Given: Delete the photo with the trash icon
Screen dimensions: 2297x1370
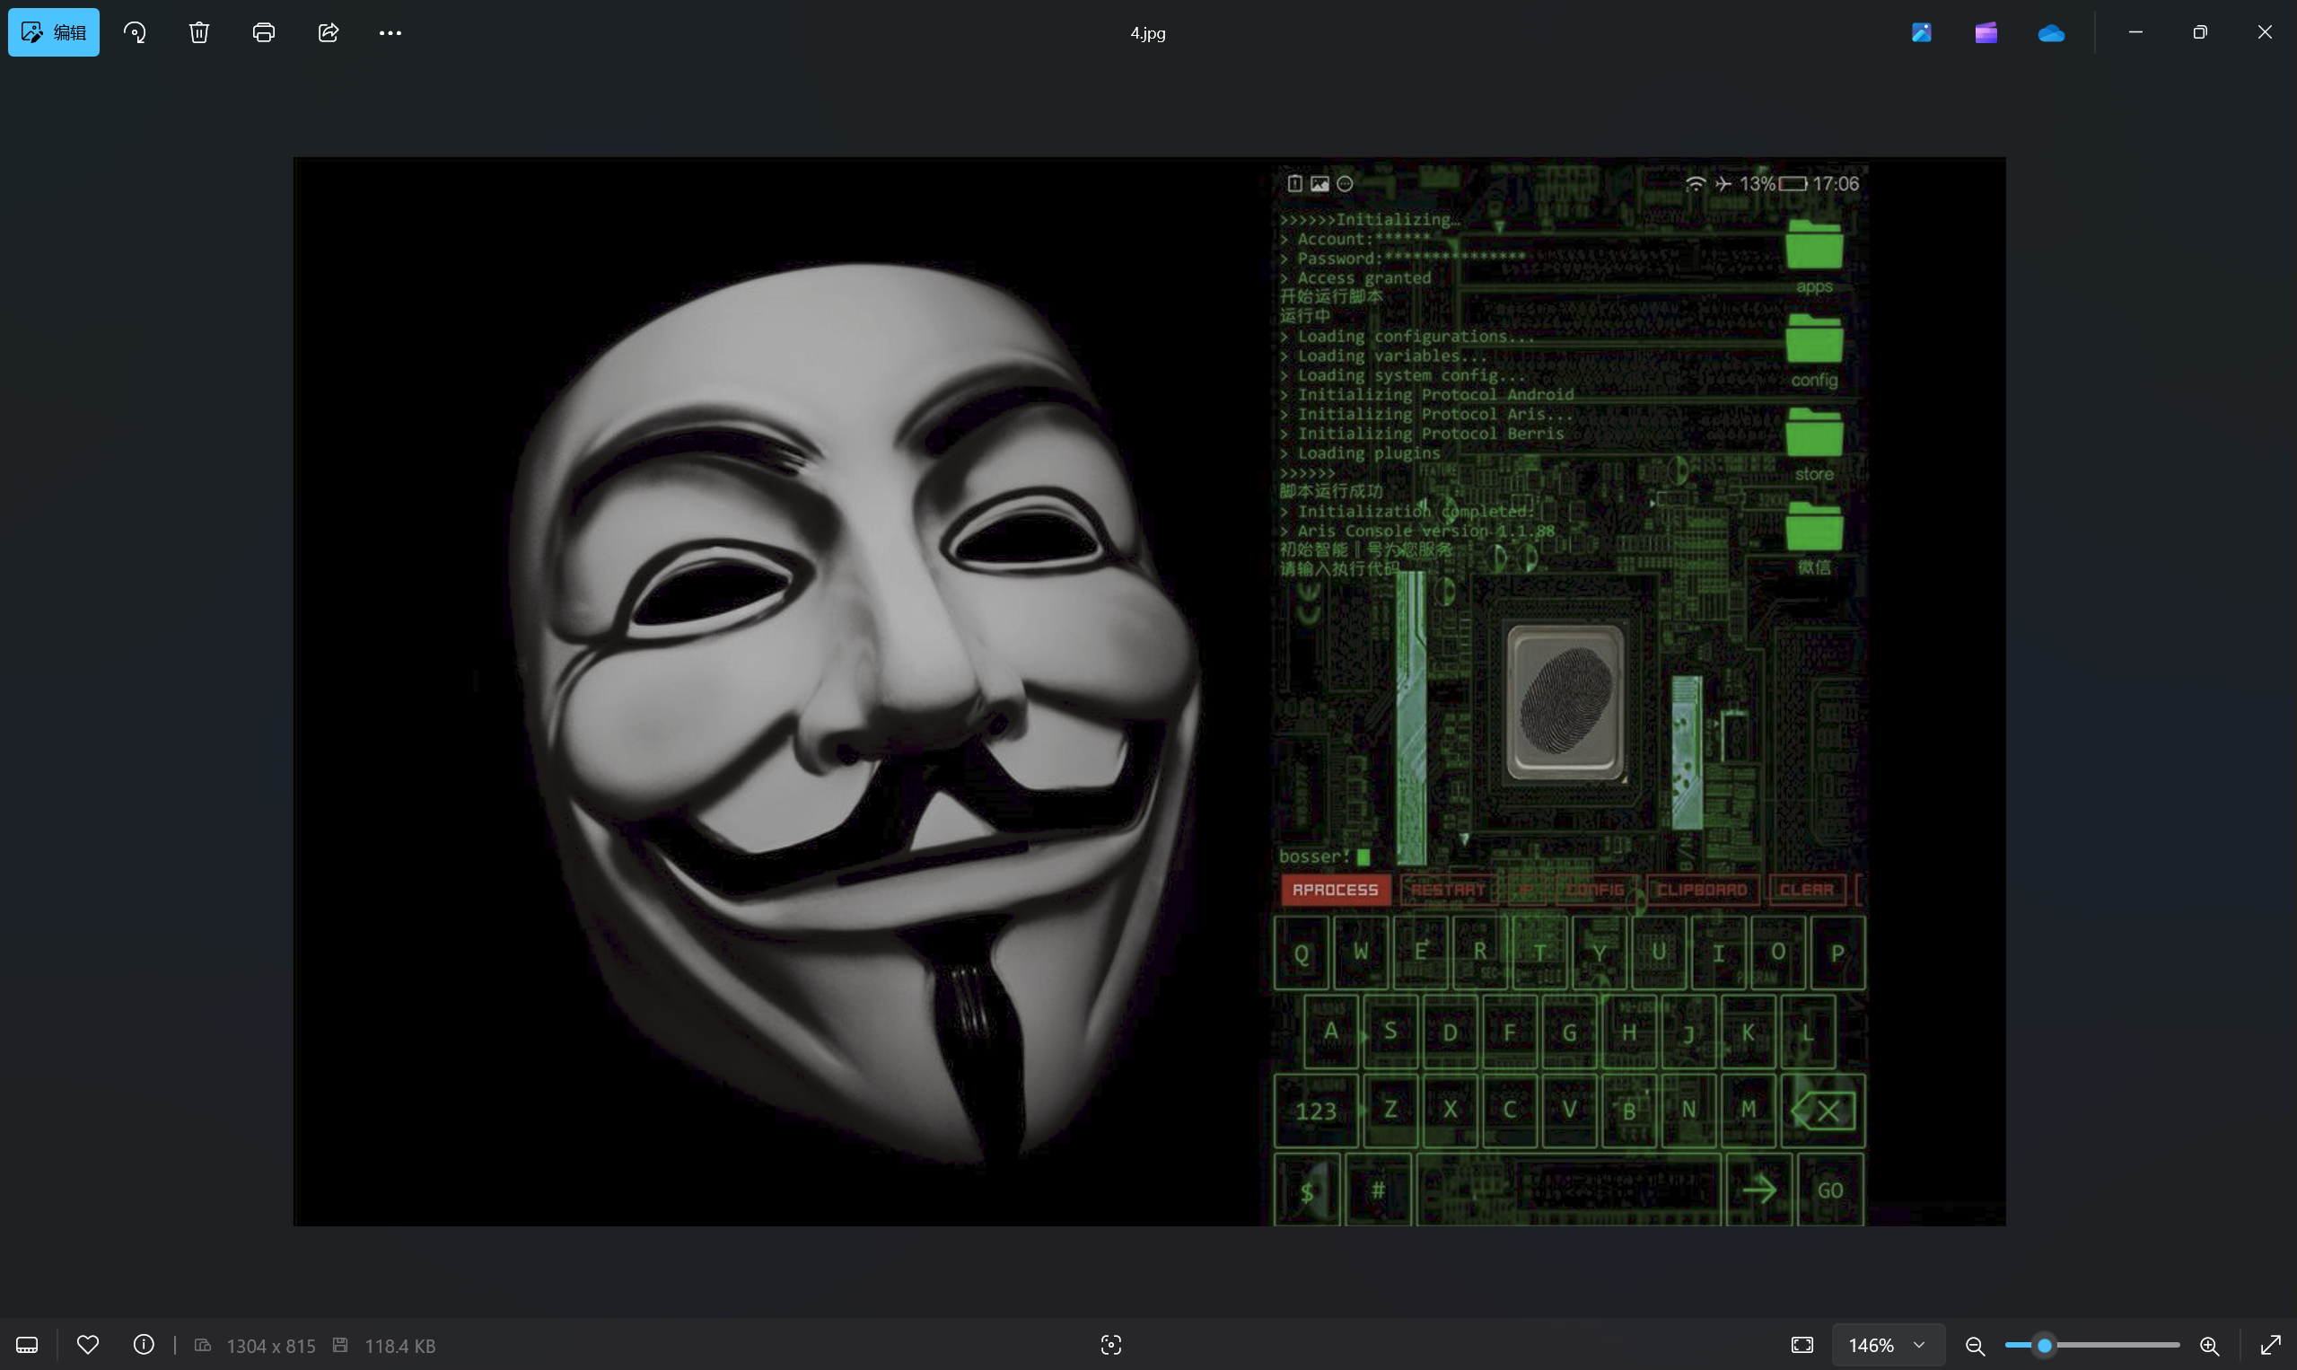Looking at the screenshot, I should 199,32.
